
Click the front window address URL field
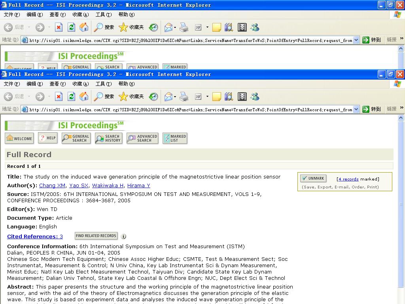[190, 110]
